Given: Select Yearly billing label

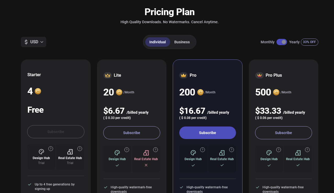Looking at the screenshot, I should pyautogui.click(x=294, y=42).
